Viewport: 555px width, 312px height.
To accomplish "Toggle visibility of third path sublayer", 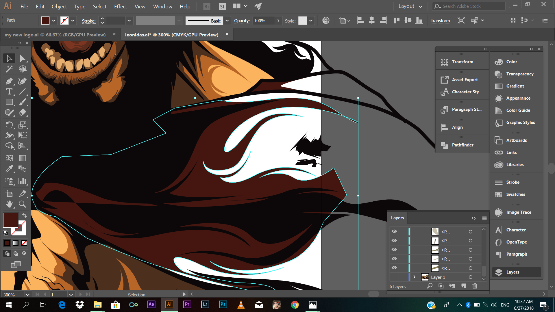I will [x=394, y=250].
